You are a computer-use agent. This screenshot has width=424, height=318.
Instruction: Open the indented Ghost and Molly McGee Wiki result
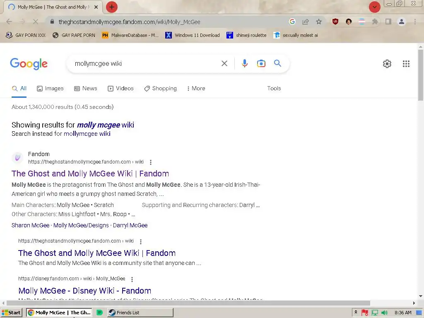pos(97,253)
